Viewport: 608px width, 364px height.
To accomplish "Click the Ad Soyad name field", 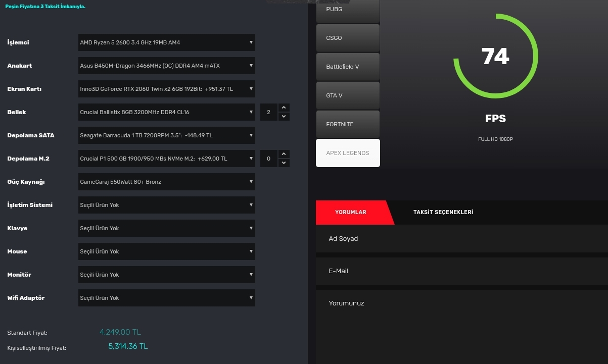I will click(461, 239).
